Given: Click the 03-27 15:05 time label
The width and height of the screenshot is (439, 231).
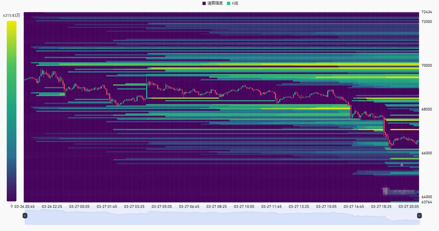Looking at the screenshot, I should [326, 207].
